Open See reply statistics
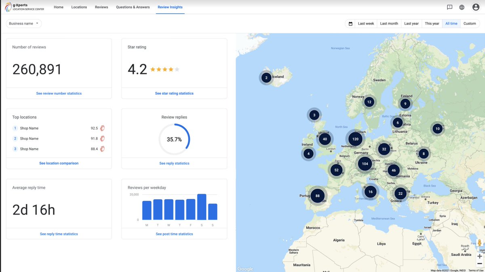Viewport: 485px width, 272px height. click(174, 163)
